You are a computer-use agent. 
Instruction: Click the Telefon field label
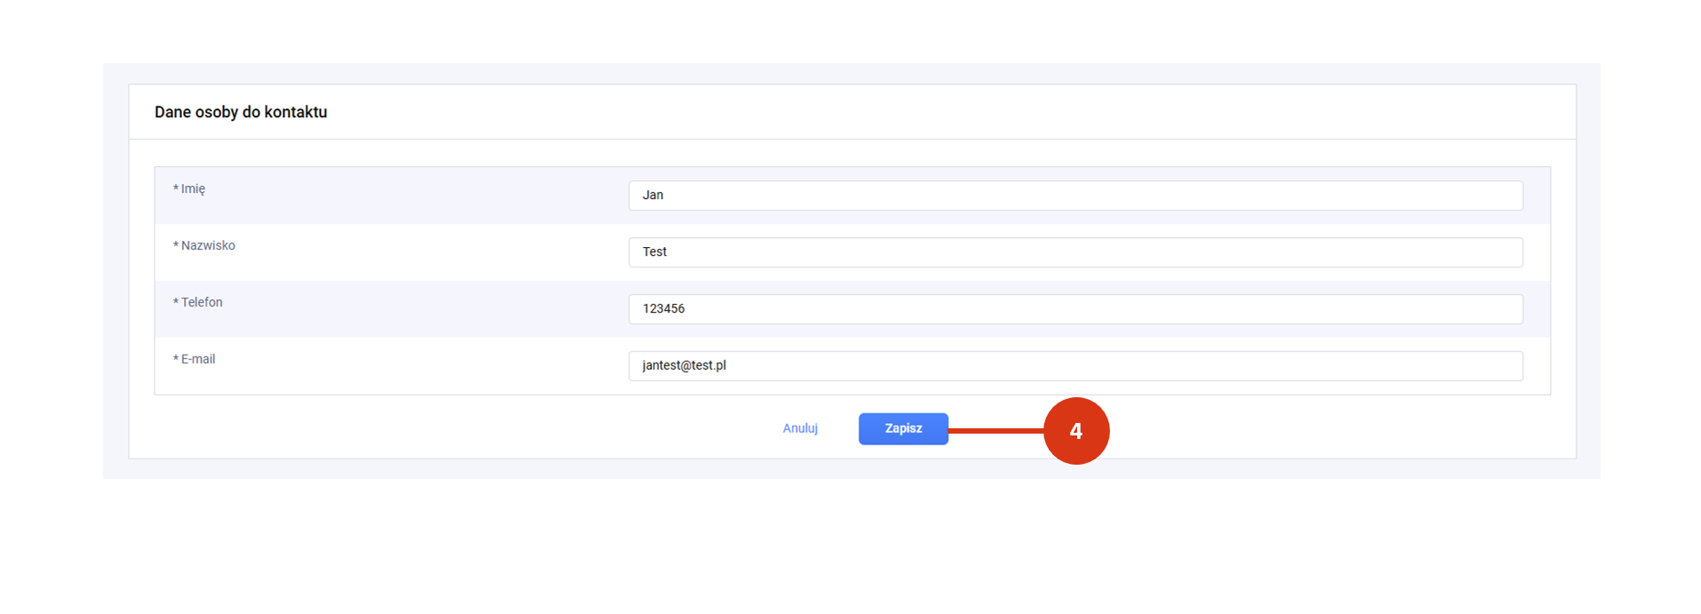click(202, 302)
